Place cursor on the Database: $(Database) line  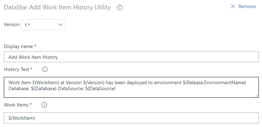pos(62,89)
